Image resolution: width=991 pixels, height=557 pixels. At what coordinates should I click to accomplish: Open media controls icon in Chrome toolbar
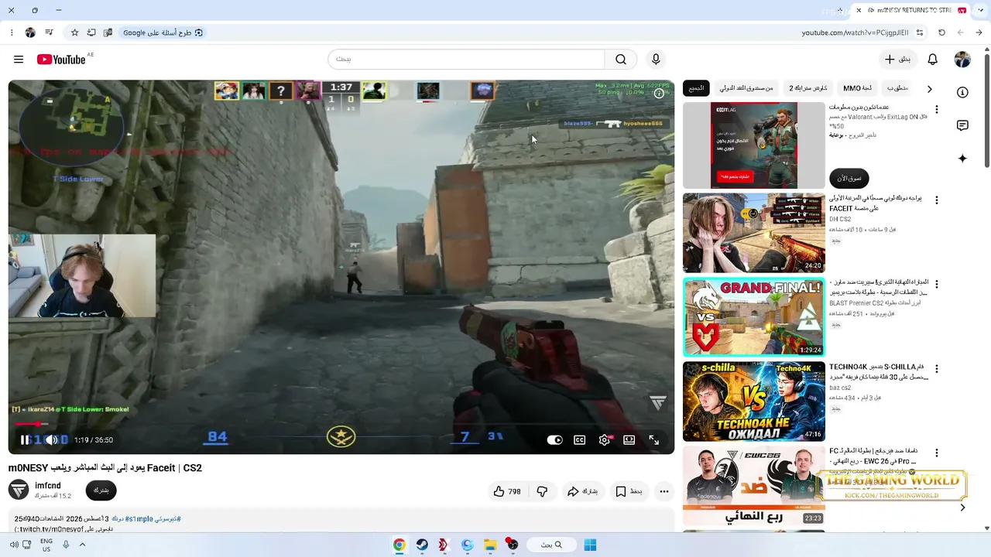pos(49,32)
